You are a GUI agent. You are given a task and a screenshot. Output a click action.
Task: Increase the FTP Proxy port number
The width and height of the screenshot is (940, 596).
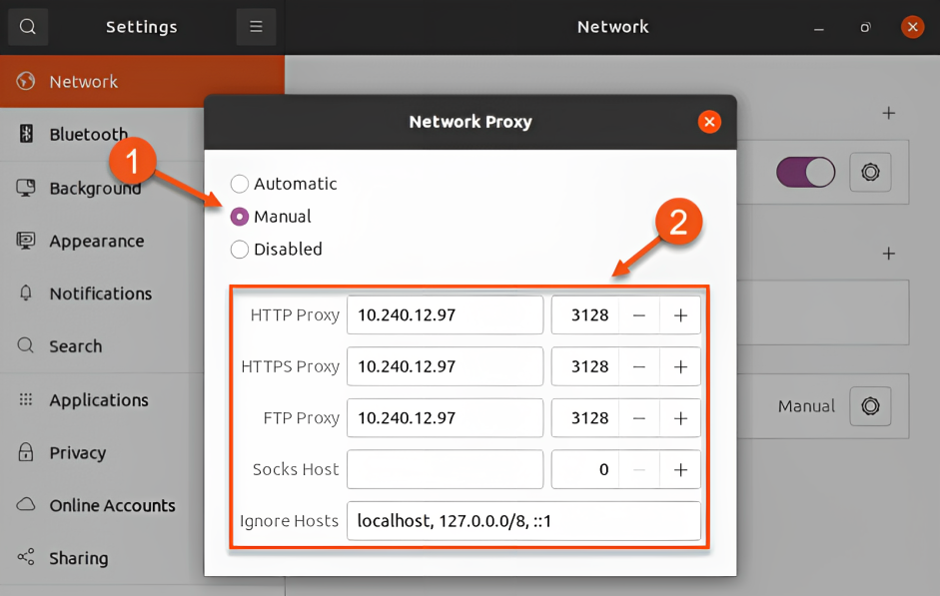point(680,418)
